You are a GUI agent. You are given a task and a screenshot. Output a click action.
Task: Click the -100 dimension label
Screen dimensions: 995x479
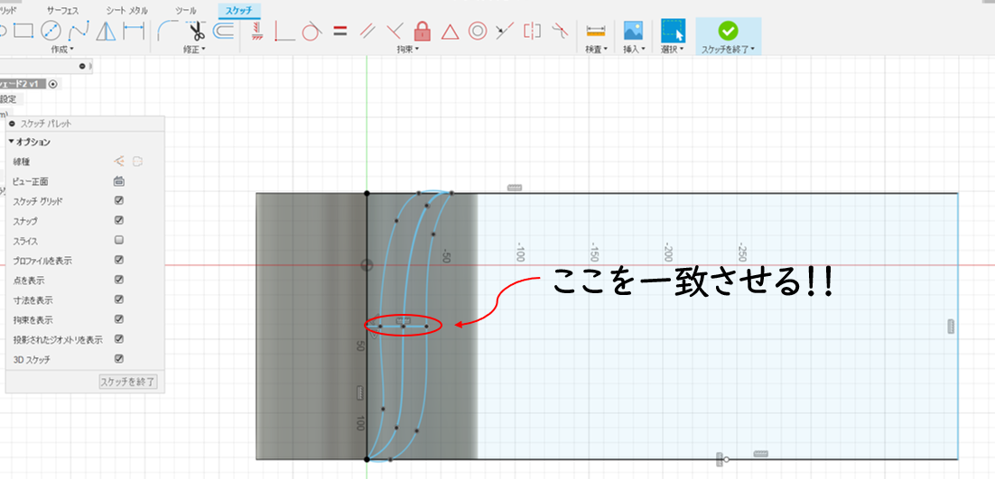pyautogui.click(x=520, y=252)
